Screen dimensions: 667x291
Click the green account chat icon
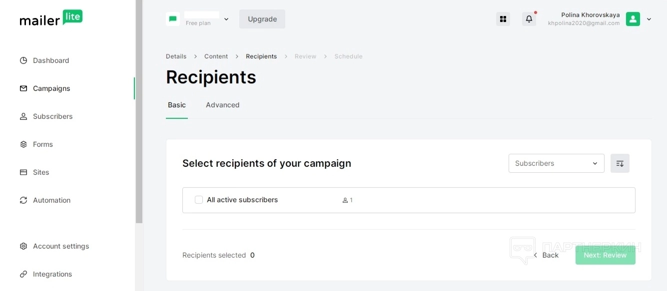pyautogui.click(x=173, y=19)
